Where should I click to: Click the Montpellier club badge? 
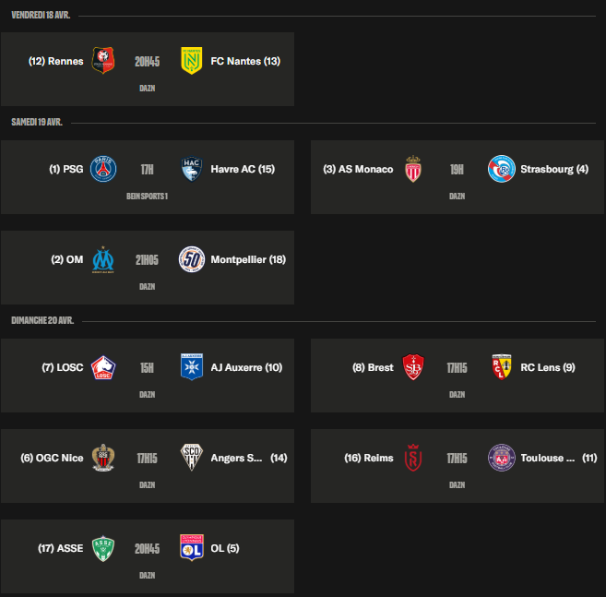[191, 259]
